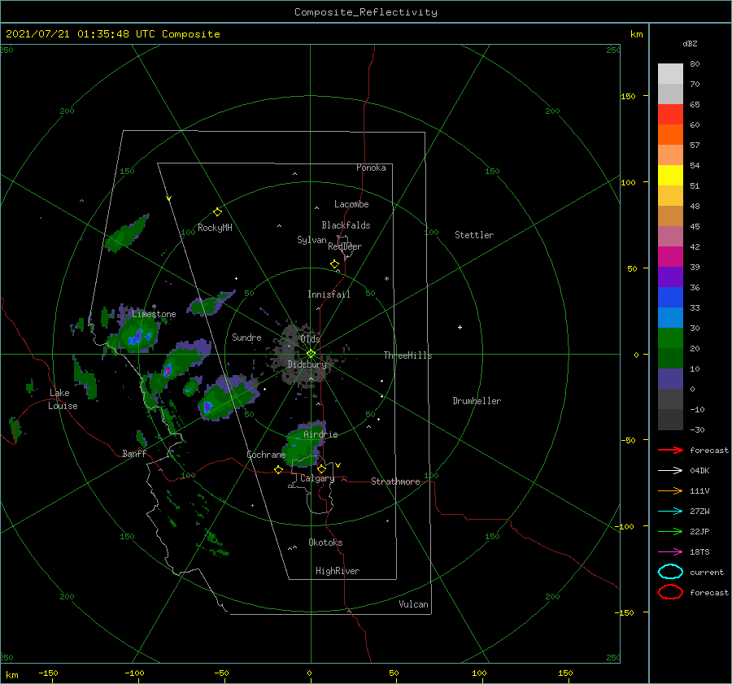
Task: Pick the red 60-65 dBZ swatch
Action: (x=670, y=115)
